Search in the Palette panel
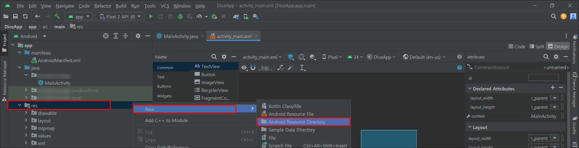The width and height of the screenshot is (579, 148). tap(214, 57)
